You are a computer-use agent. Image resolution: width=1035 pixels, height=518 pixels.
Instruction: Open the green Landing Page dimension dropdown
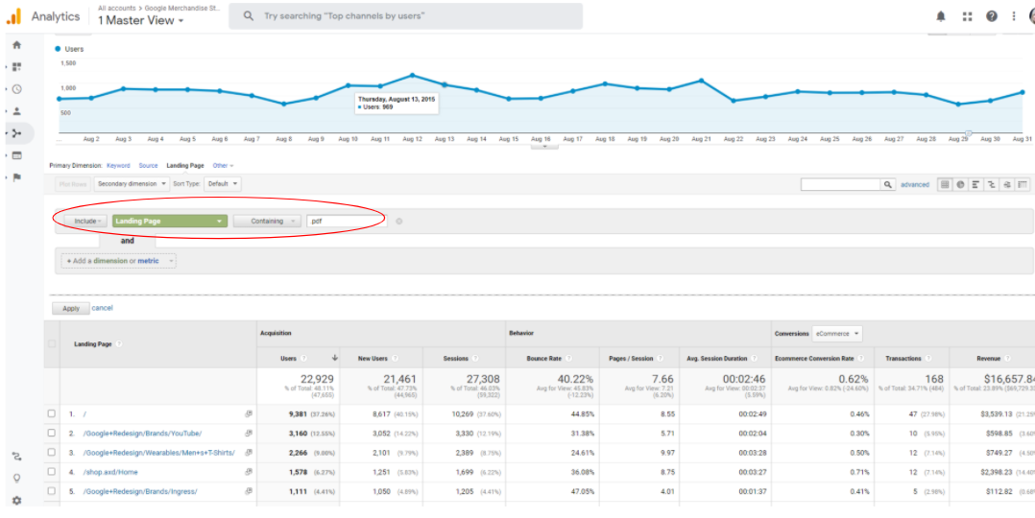coord(169,222)
